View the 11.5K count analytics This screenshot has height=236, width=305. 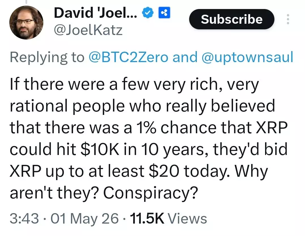(x=147, y=218)
